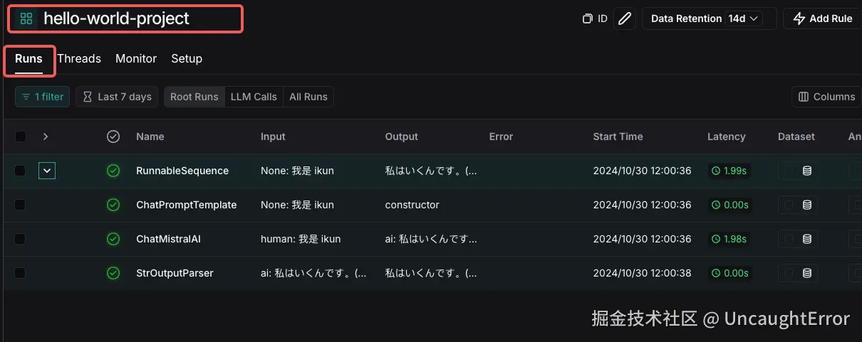Click the project grid icon beside hello-world-project
Screen dimensions: 862x342
point(26,18)
